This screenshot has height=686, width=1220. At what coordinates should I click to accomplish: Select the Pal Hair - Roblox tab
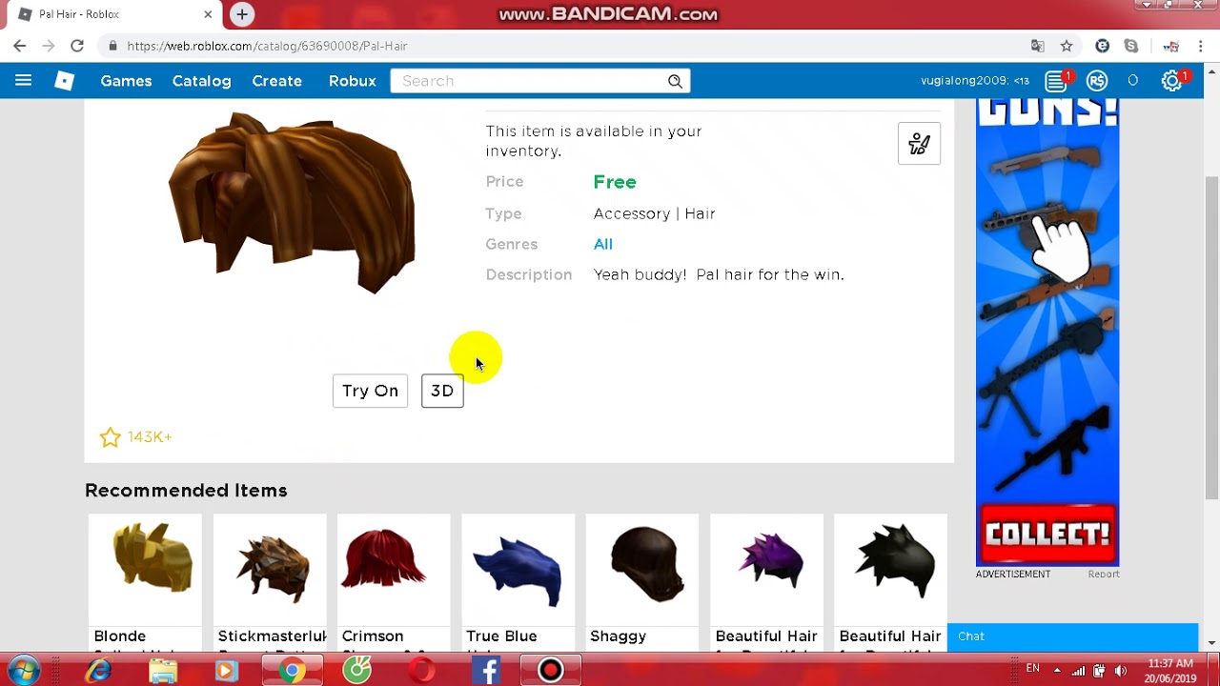pos(112,14)
